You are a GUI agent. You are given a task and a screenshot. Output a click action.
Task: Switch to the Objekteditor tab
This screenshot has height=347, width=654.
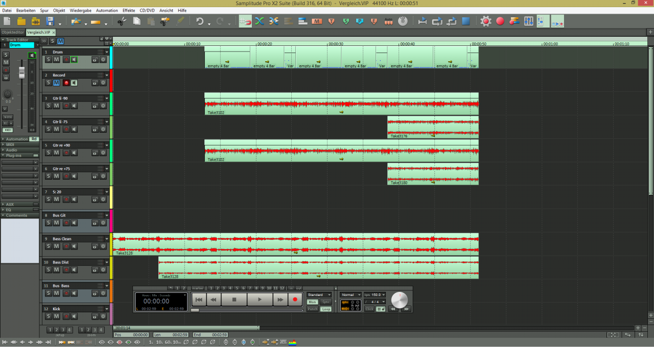(12, 32)
